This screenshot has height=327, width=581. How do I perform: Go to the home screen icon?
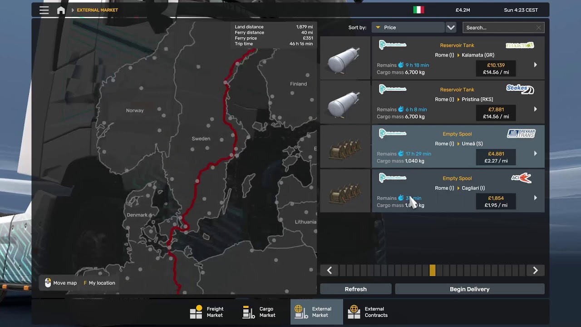tap(61, 10)
